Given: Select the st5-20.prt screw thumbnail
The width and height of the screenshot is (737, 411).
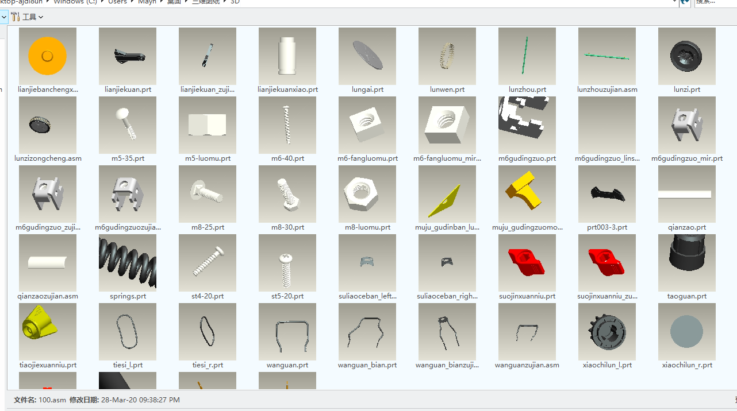Looking at the screenshot, I should pos(287,263).
